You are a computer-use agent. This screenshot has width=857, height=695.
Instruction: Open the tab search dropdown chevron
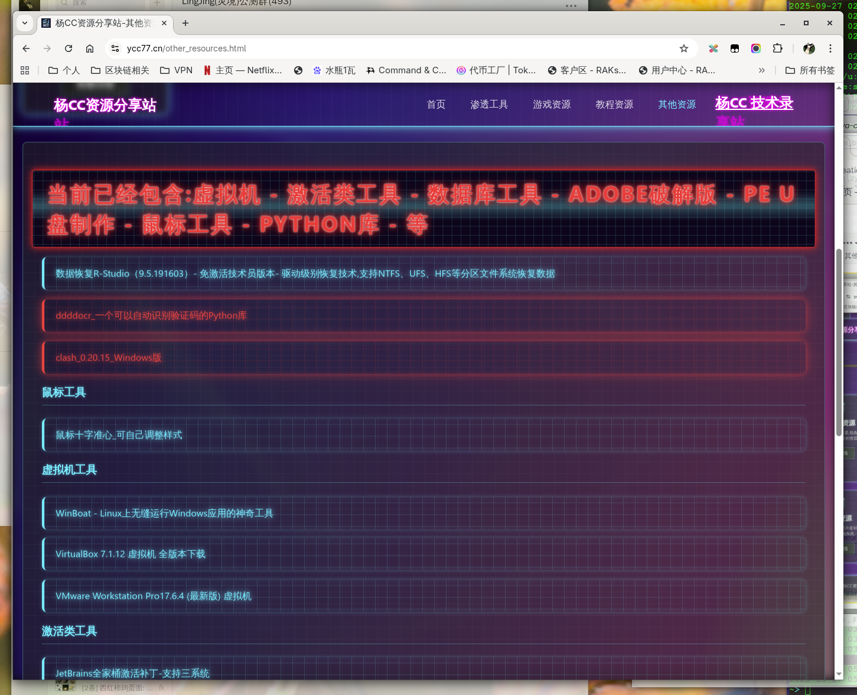(x=24, y=23)
